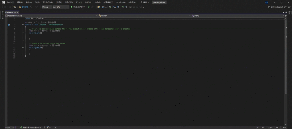This screenshot has width=292, height=129.
Task: Open the Debug configuration dropdown
Action: coord(47,7)
